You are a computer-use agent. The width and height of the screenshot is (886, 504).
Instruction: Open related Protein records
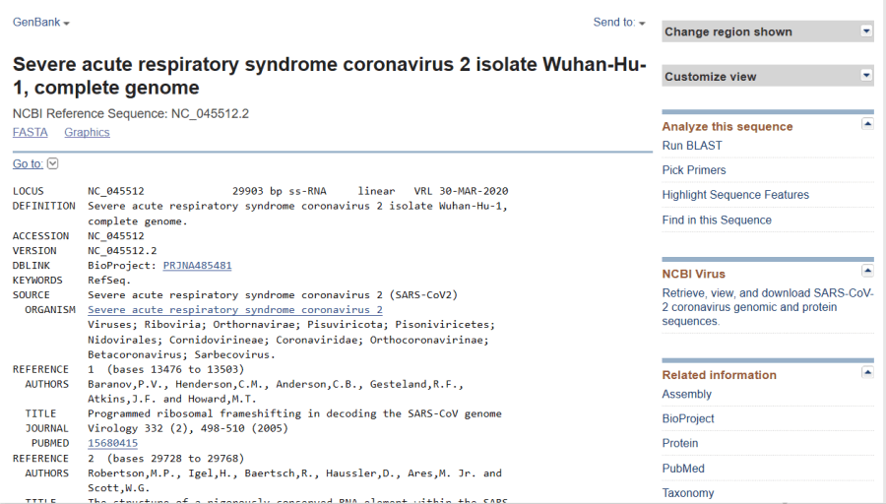(x=680, y=444)
